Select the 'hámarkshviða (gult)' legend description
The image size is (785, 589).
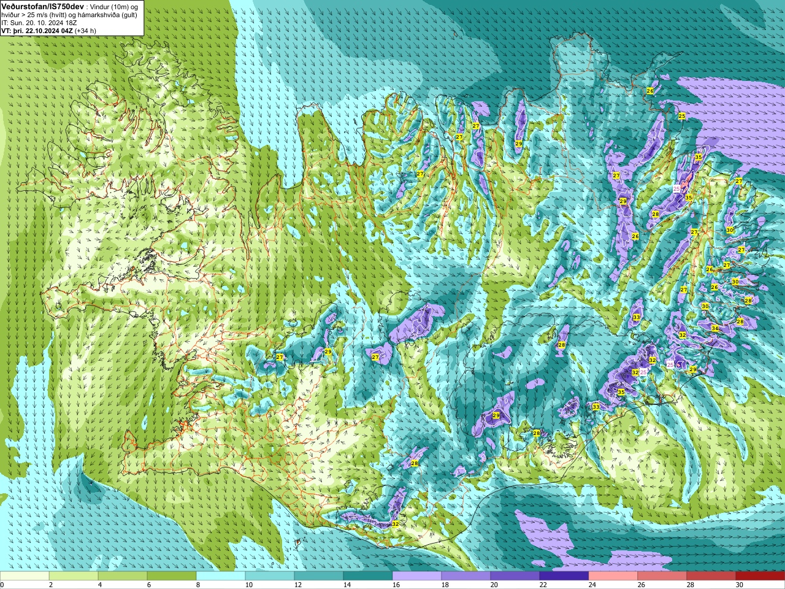[x=108, y=14]
